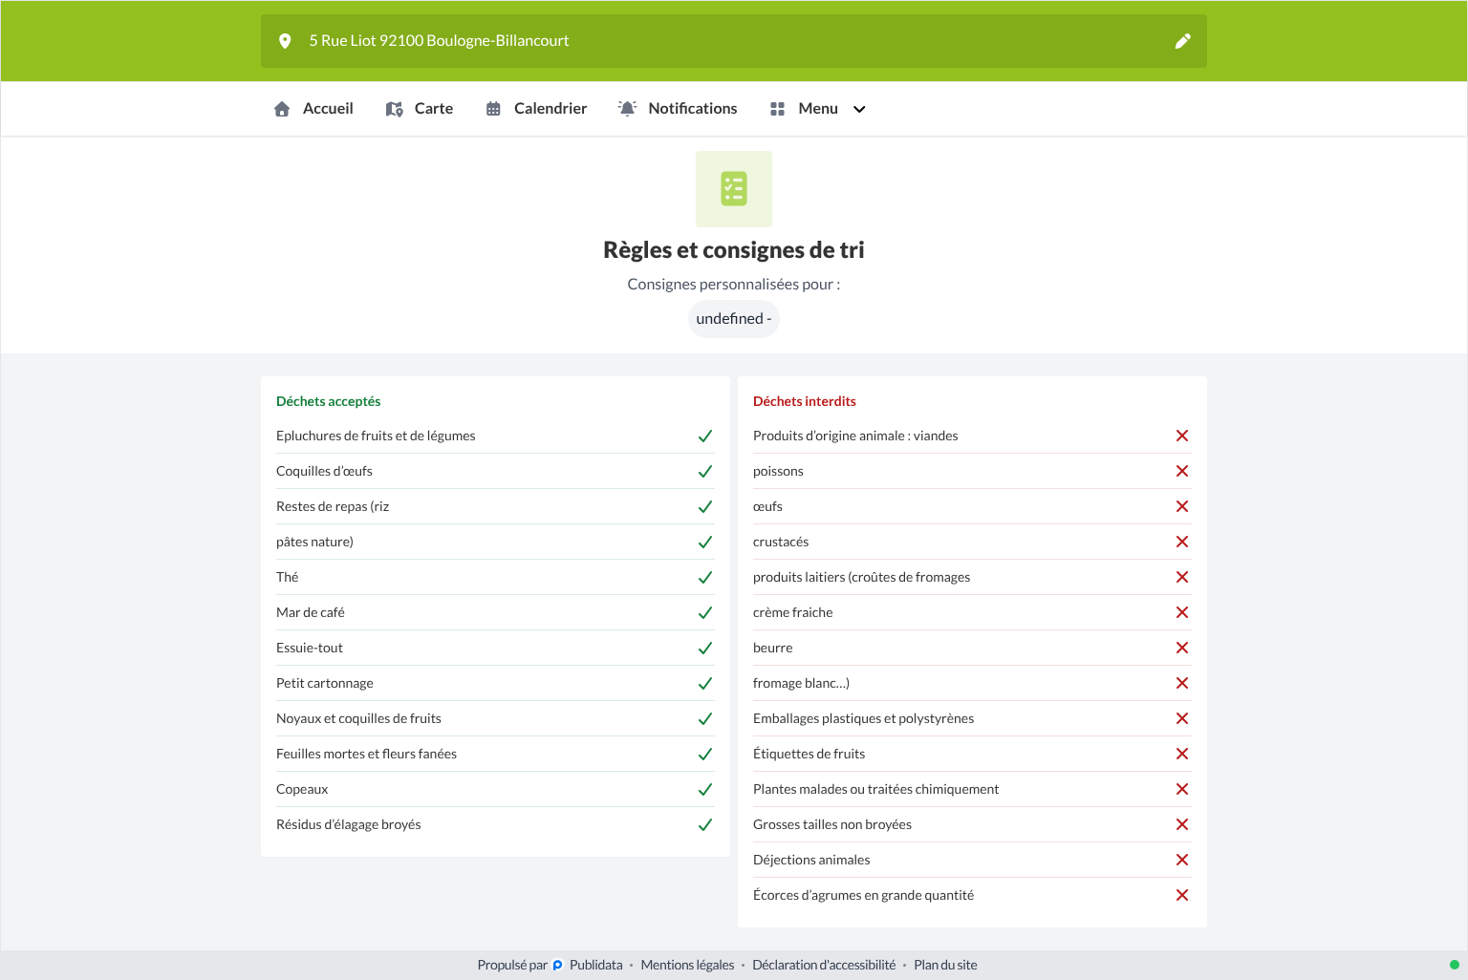Click the Publidata logo icon in footer
This screenshot has height=980, width=1468.
[558, 966]
